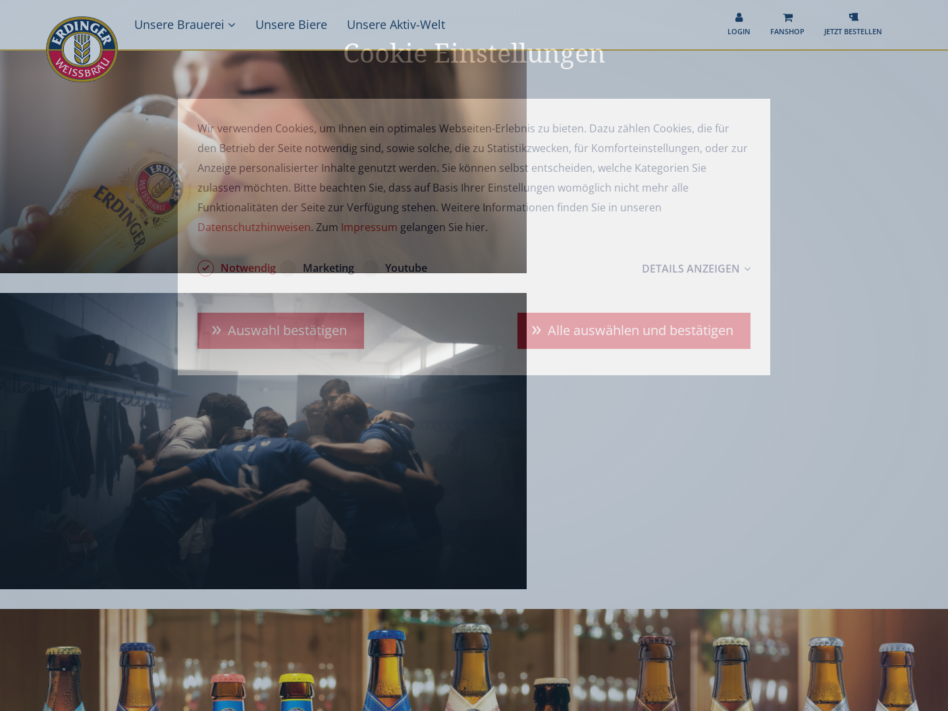Viewport: 948px width, 711px height.
Task: Open the Unsere Aktiv-Welt menu item
Action: tap(396, 24)
